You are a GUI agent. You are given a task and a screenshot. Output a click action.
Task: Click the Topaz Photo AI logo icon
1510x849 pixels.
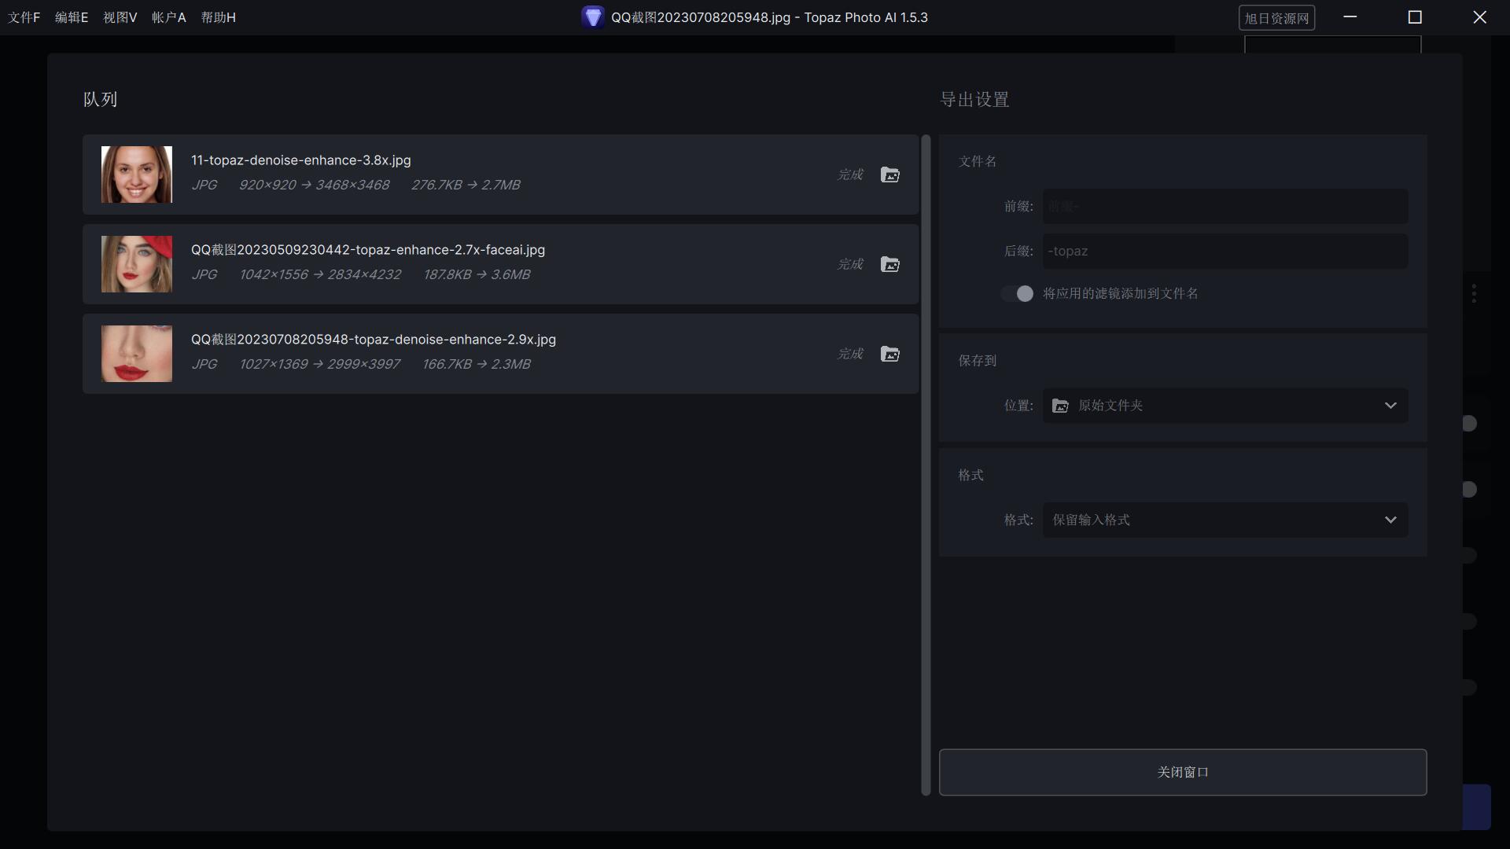(x=593, y=17)
